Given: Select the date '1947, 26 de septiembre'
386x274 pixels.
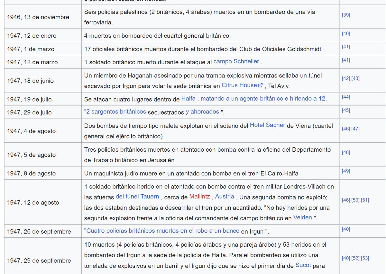Looking at the screenshot, I should (39, 232).
